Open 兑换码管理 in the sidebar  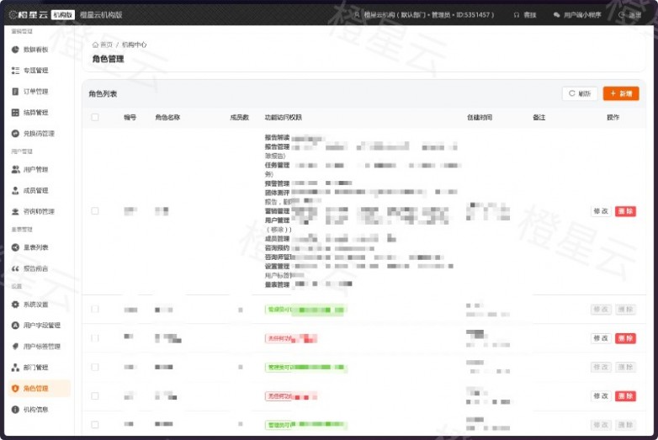pos(38,134)
